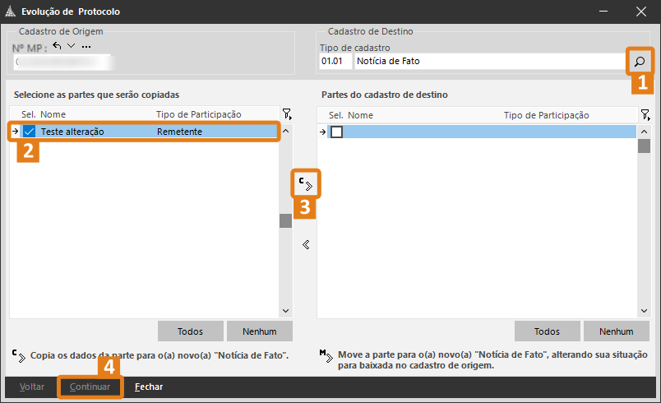This screenshot has width=661, height=403.
Task: Click the magnifier search icon for Tipo de cadastro
Action: [639, 61]
